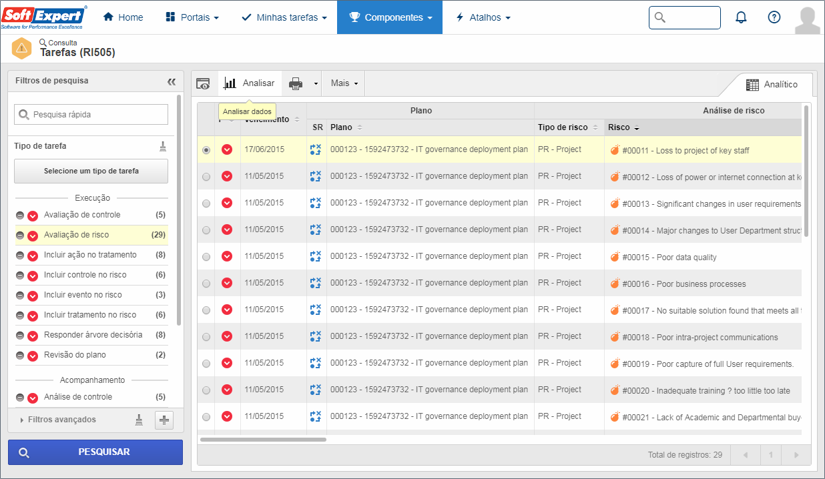Viewport: 825px width, 479px height.
Task: Click the Pesquisa rápida search field
Action: pyautogui.click(x=91, y=114)
